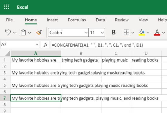Select column A header
Viewport: 167px width, 113px height.
(36, 53)
